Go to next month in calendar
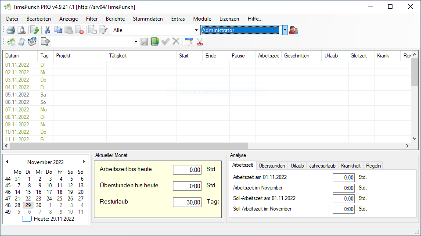421x236 pixels. (84, 162)
